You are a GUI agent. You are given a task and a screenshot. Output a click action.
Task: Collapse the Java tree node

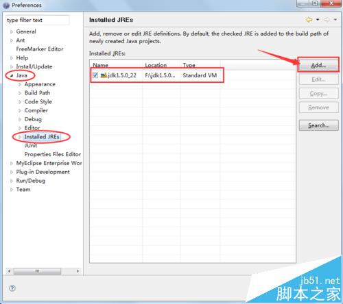tap(12, 75)
